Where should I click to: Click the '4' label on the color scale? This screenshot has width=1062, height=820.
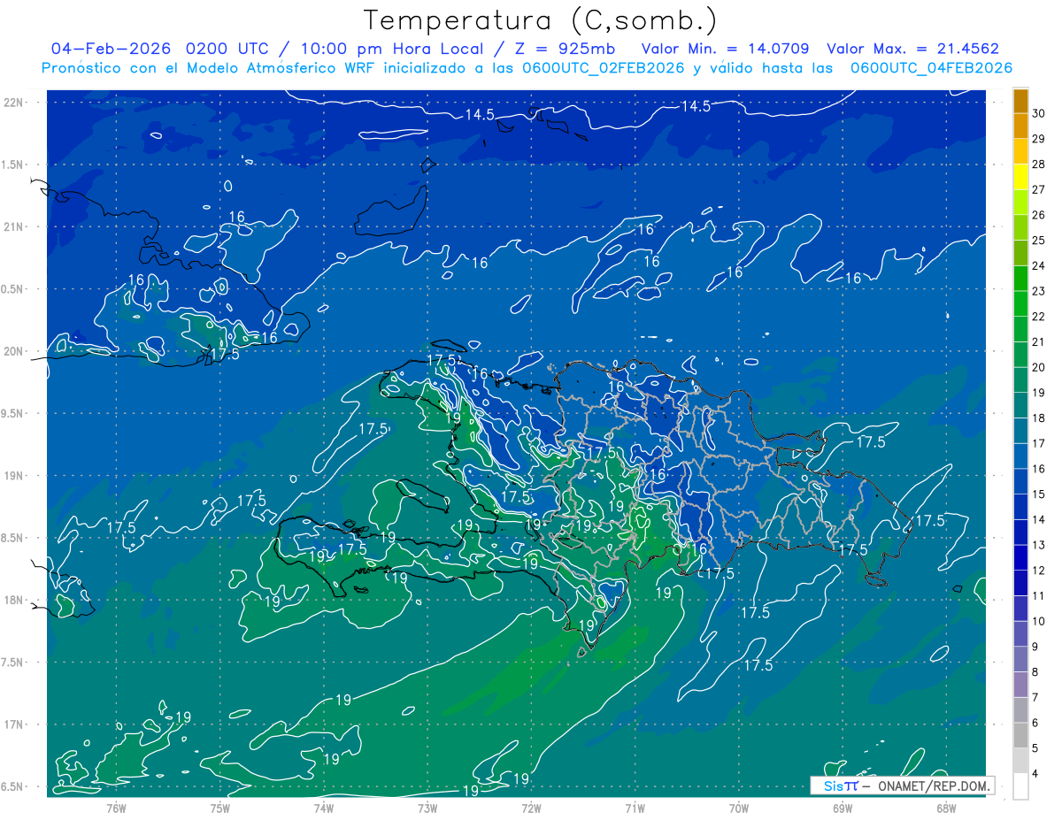1035,774
